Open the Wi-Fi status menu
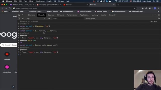Screen dimensions: 161x90 pyautogui.click(x=116, y=1)
